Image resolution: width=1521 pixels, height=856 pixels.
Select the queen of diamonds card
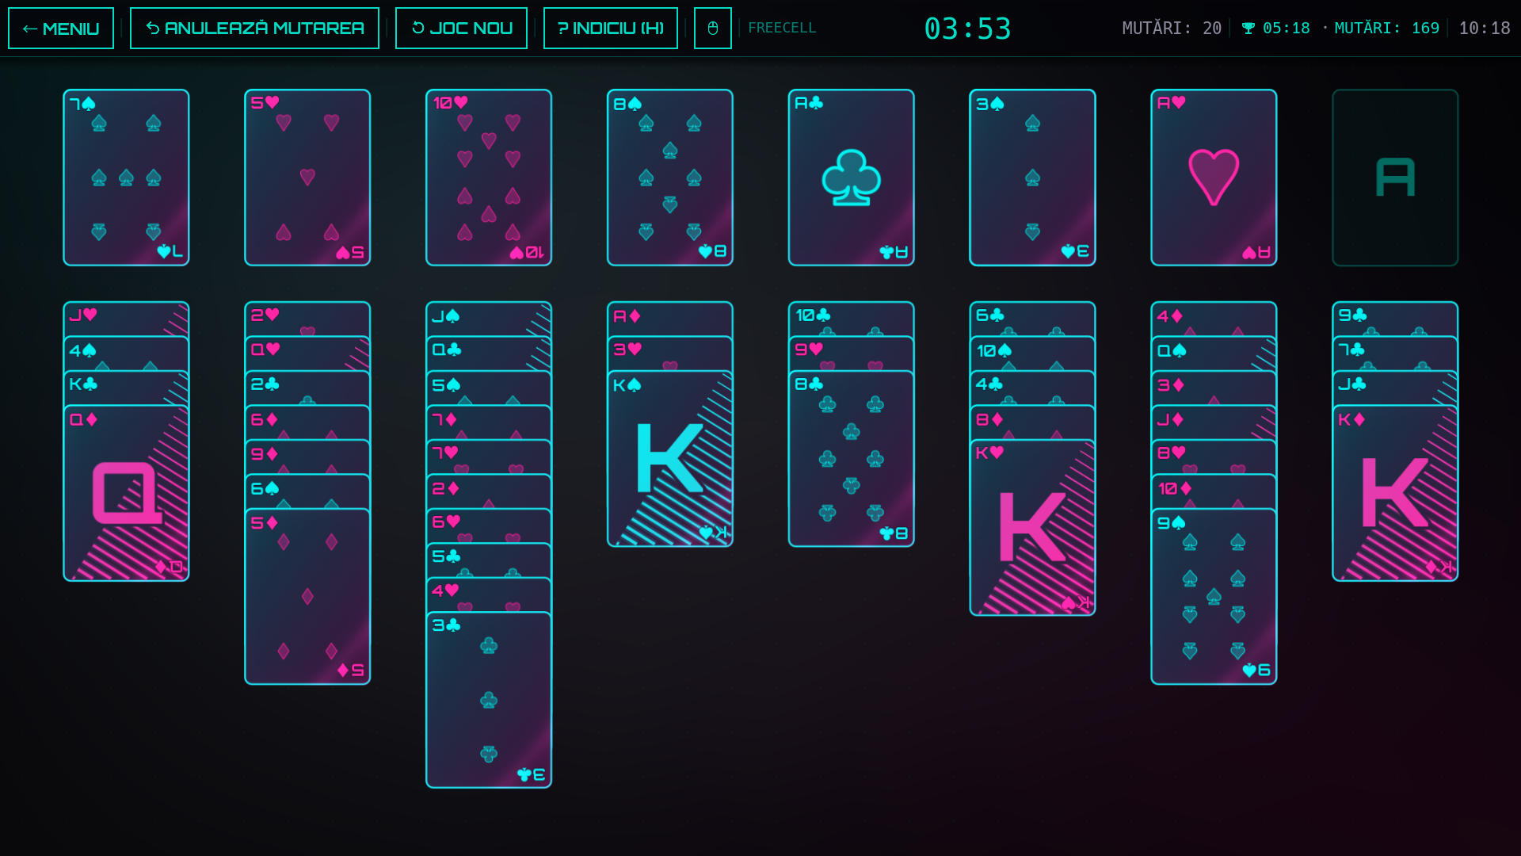click(x=126, y=493)
